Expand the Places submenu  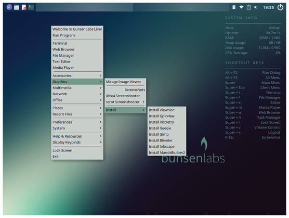tap(77, 108)
